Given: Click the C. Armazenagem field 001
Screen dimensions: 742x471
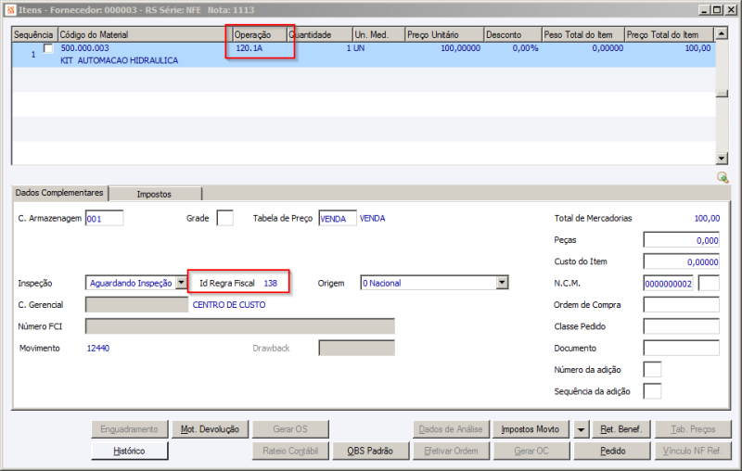Looking at the screenshot, I should click(x=104, y=219).
